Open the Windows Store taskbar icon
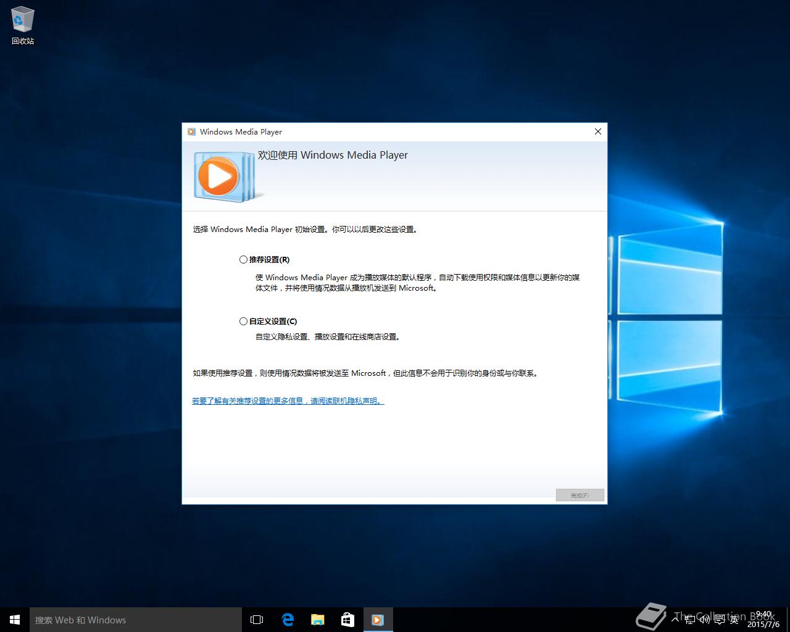 click(x=347, y=620)
